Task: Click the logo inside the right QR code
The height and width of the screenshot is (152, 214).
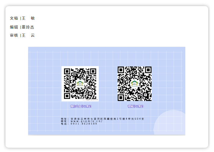Action: click(x=134, y=83)
